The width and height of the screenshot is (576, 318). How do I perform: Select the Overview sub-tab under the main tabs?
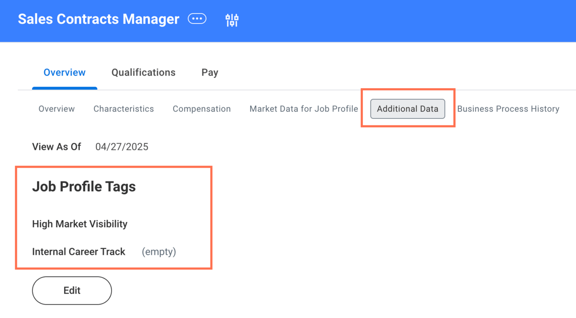point(57,109)
